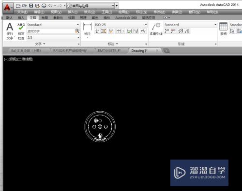The image size is (242, 191).
Task: Open the text style Standard dropdown
Action: (x=53, y=25)
